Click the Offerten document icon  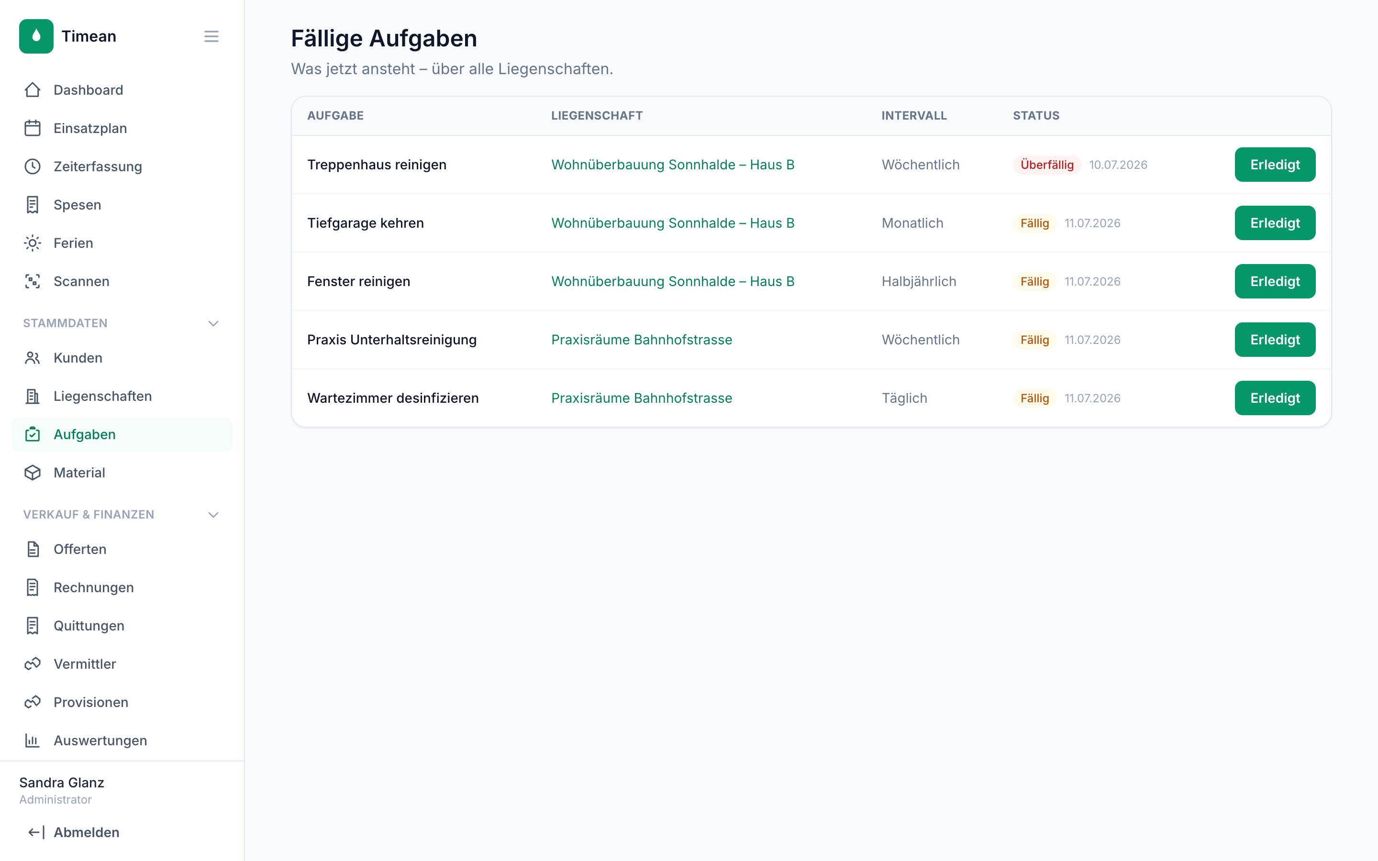(33, 549)
